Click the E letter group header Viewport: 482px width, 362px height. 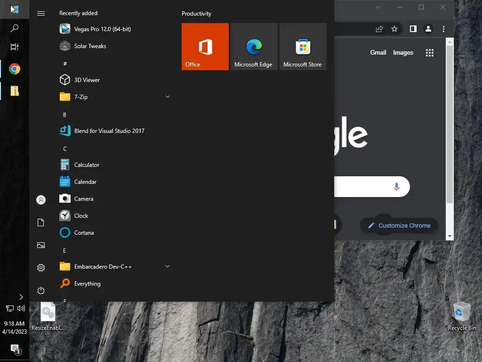pos(65,250)
